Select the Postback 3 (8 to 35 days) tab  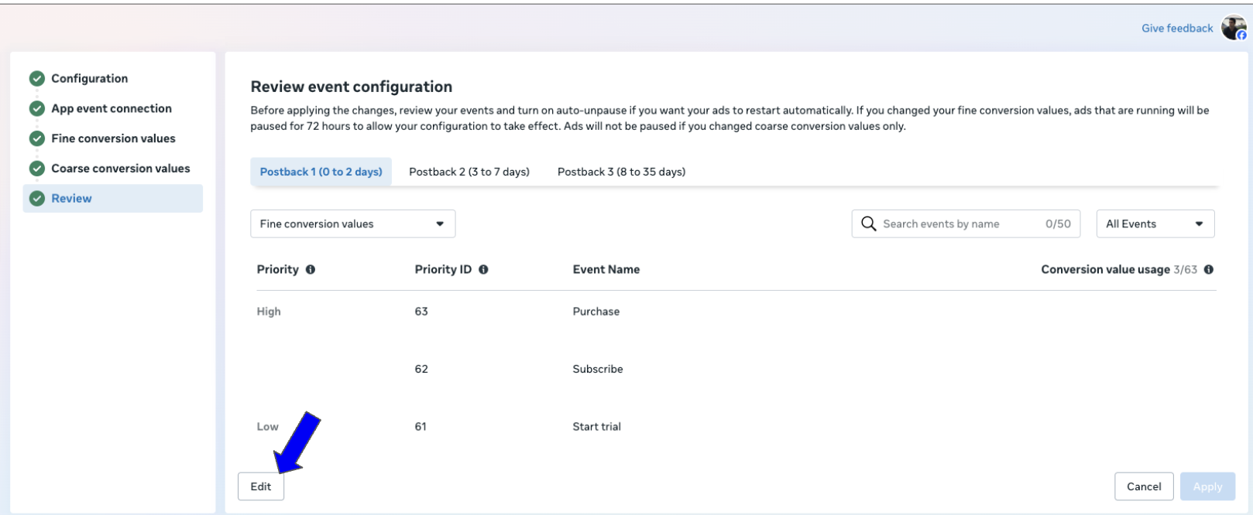coord(621,172)
